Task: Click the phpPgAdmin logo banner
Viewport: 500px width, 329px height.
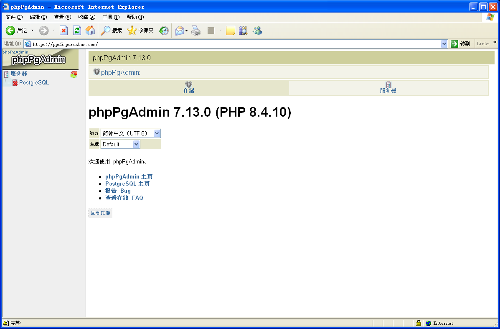Action: (x=41, y=59)
